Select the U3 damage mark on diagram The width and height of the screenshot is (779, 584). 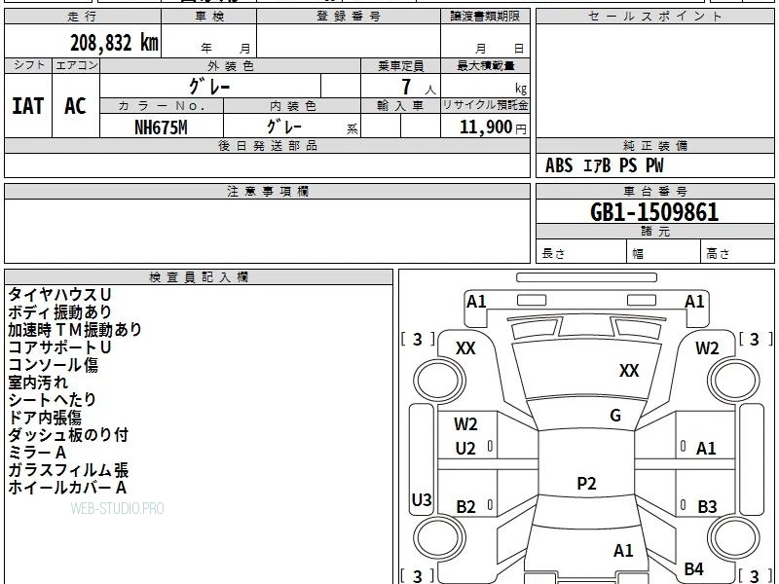422,499
